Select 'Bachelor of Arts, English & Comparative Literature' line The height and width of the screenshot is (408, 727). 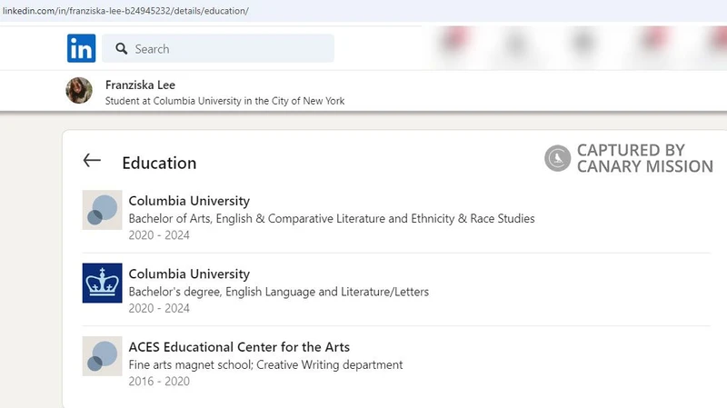tap(332, 218)
